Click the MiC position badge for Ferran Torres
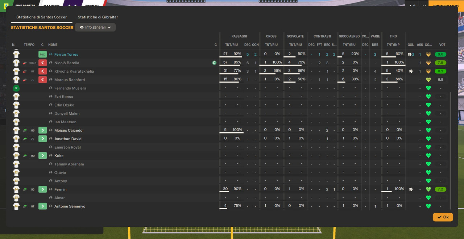This screenshot has height=239, width=464. (x=42, y=54)
